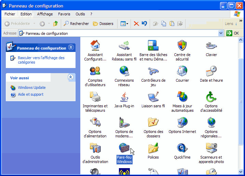
Task: Toggle the Dossiers pane button
Action: tap(103, 24)
